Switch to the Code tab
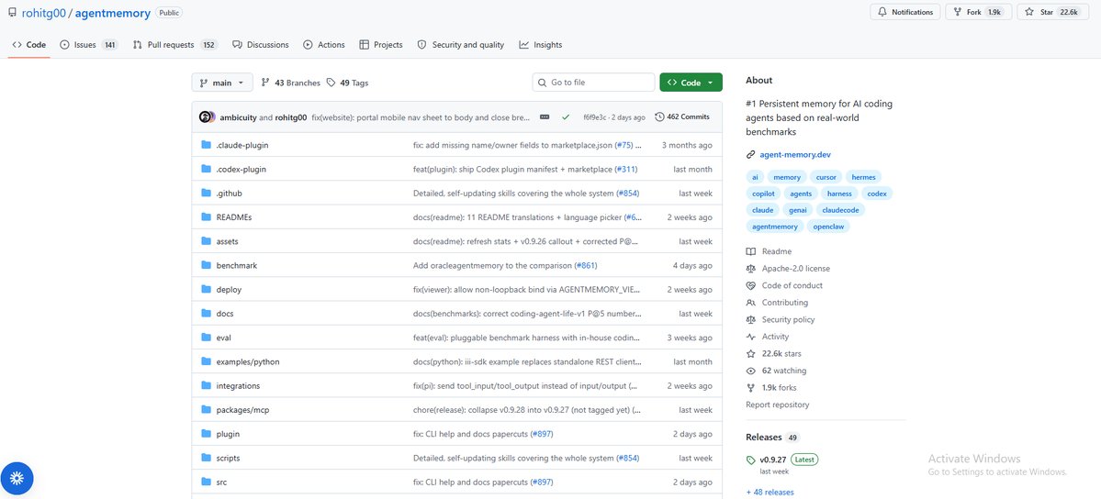Viewport: 1101px width, 499px height. (x=29, y=45)
